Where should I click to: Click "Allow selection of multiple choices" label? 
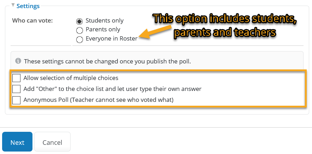71,78
